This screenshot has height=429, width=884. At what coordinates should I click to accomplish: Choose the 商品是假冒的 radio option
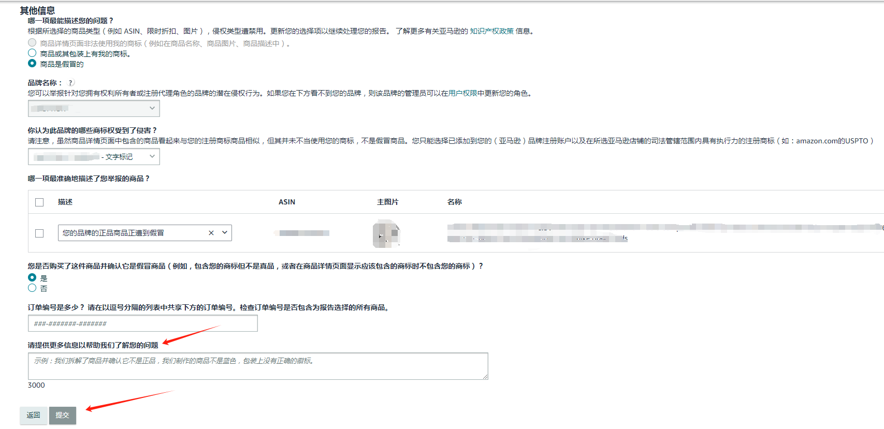point(32,64)
